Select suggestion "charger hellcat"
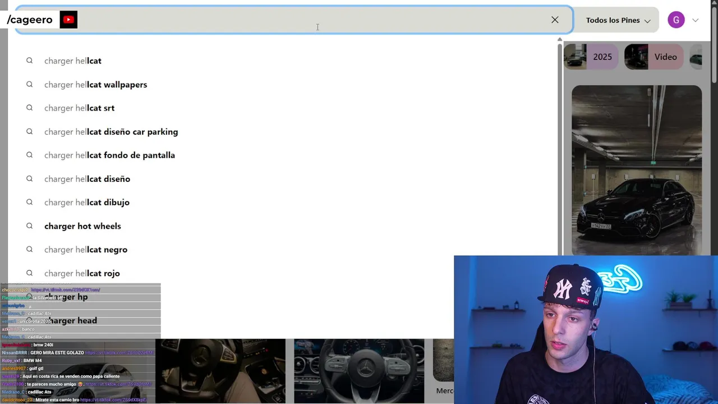Screen dimensions: 718x404 pyautogui.click(x=73, y=61)
